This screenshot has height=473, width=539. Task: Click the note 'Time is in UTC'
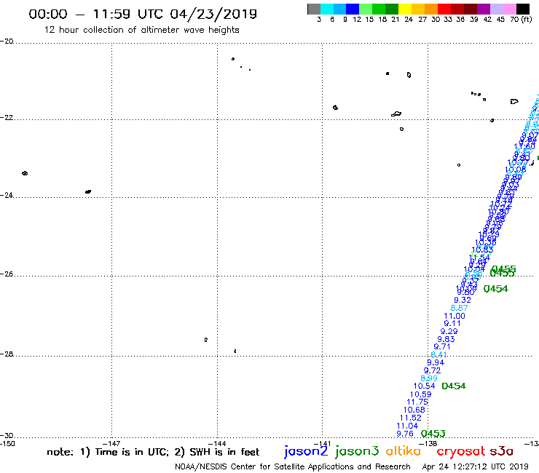coord(132,452)
